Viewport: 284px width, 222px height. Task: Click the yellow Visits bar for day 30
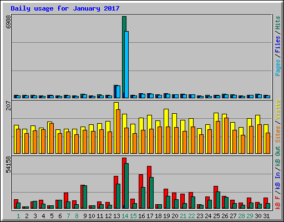click(x=257, y=134)
